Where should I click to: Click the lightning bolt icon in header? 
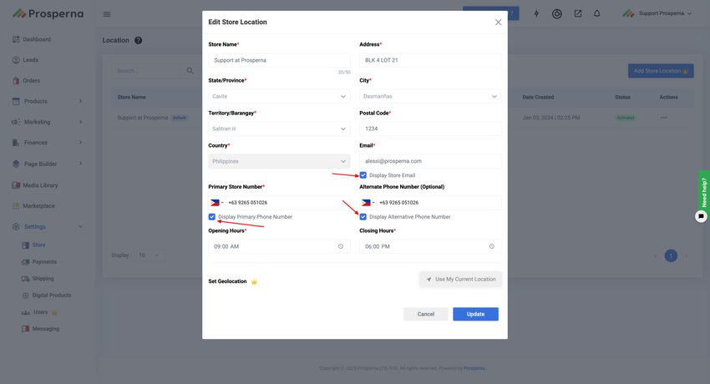[x=536, y=14]
